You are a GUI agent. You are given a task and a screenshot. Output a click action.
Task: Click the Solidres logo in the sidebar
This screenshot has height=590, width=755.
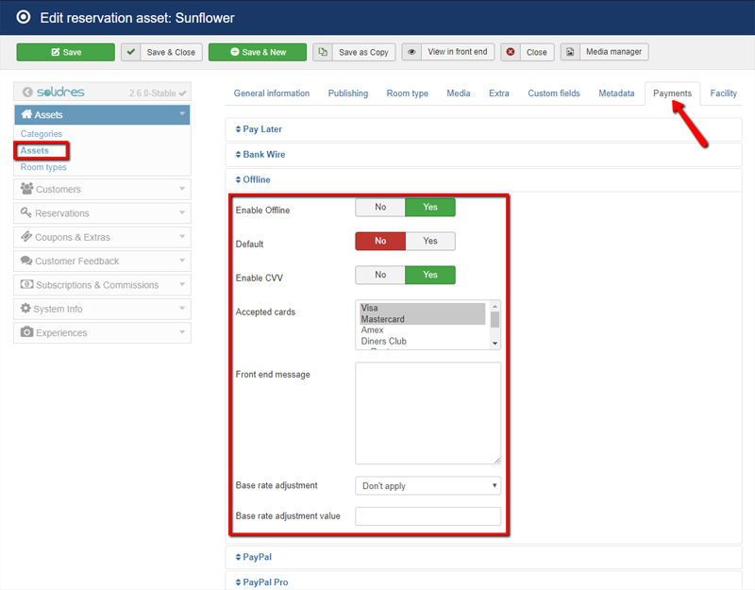point(59,91)
